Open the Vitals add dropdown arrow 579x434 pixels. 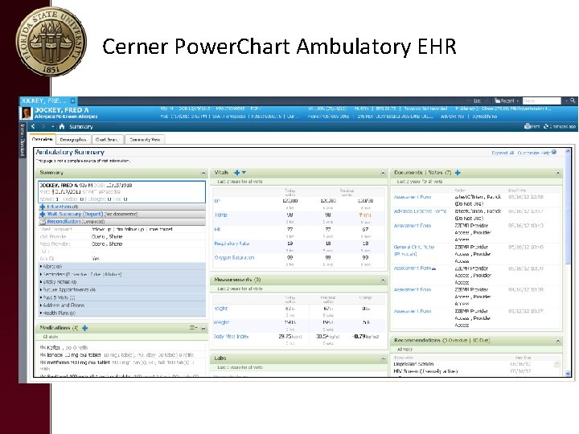(x=244, y=172)
